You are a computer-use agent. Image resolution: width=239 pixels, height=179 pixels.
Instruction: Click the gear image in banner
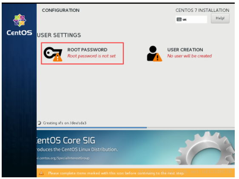(x=205, y=148)
